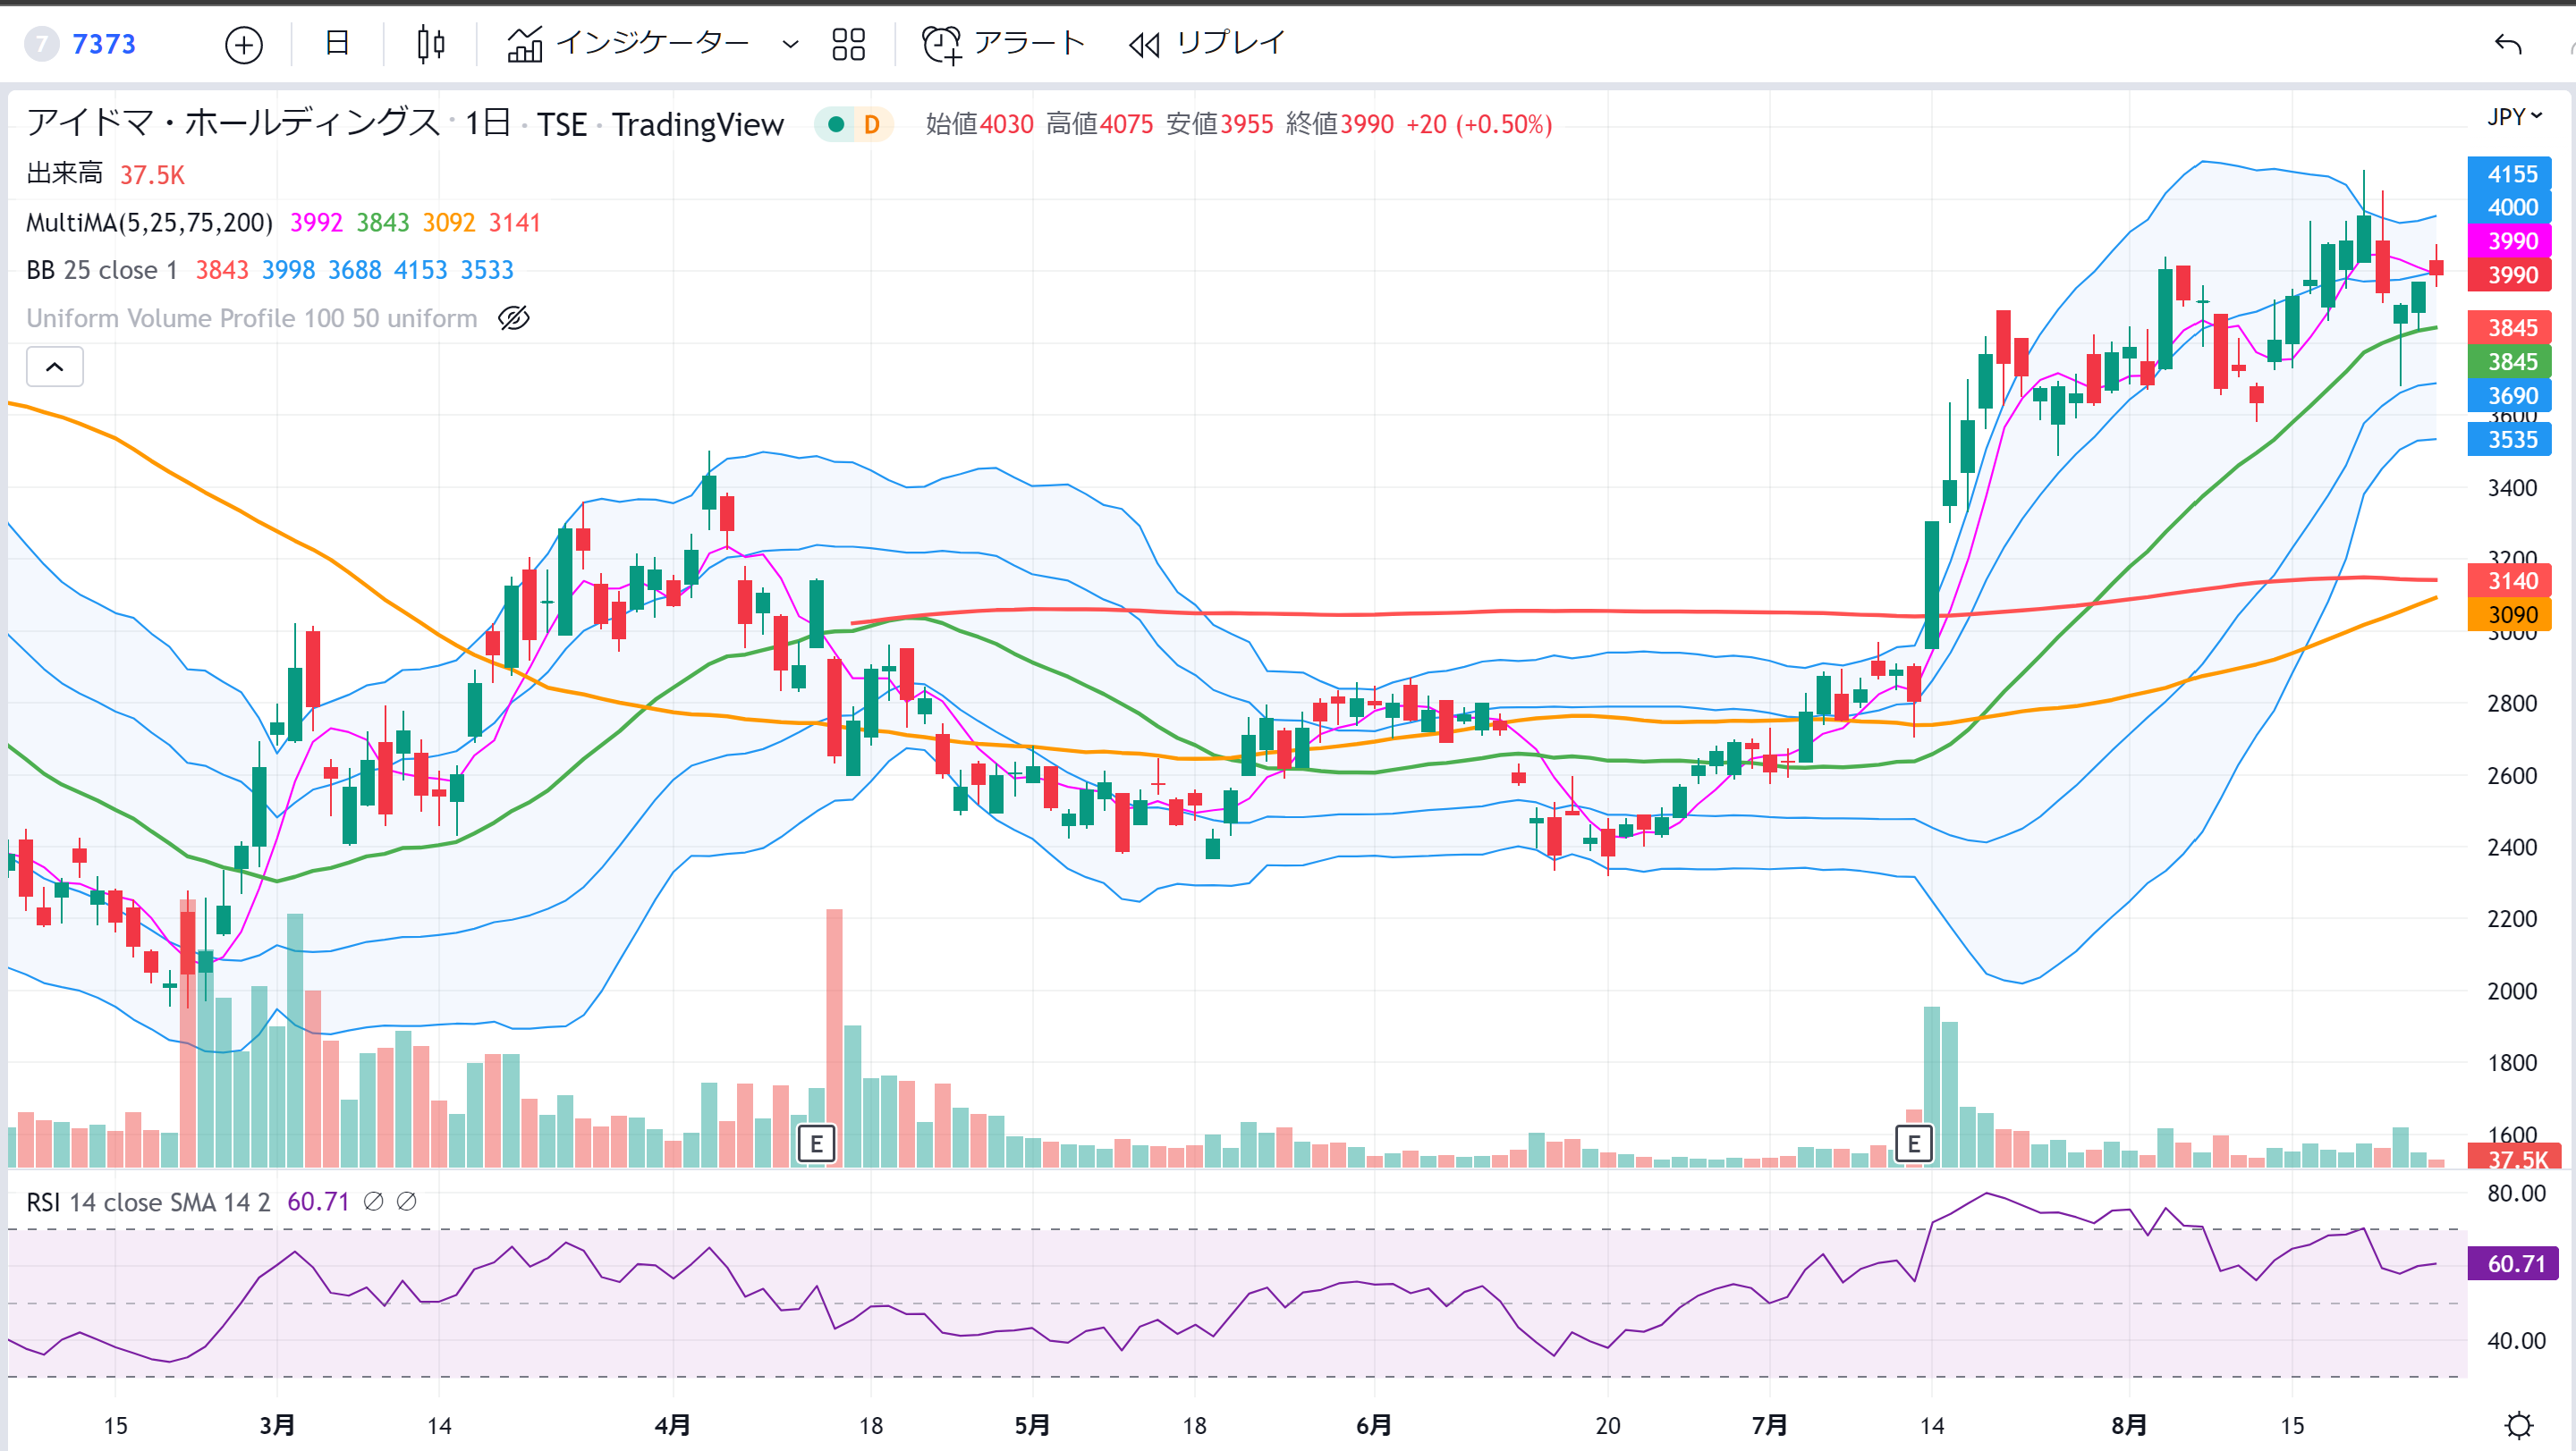The height and width of the screenshot is (1451, 2576).
Task: Select the 出来高 volume legend
Action: pyautogui.click(x=64, y=173)
